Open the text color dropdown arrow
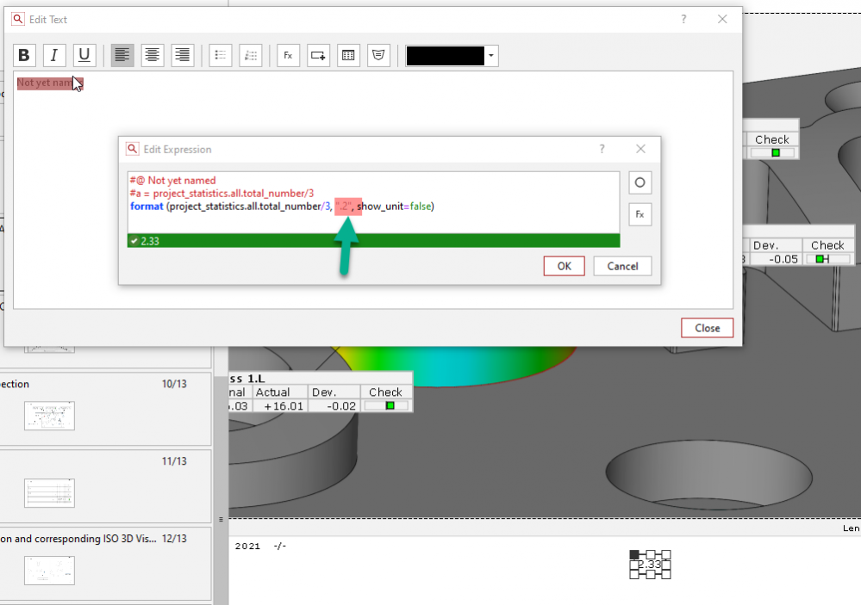 pos(491,56)
